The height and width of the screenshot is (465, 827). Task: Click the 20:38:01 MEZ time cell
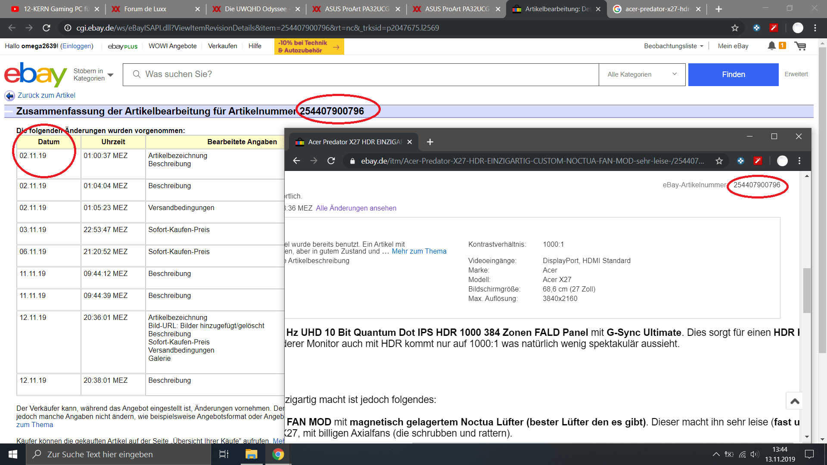pos(113,384)
